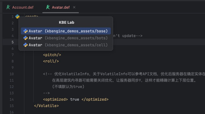Screen dimensions: 205x114
Task: Place cursor on the roll tag
Action: 51,61
